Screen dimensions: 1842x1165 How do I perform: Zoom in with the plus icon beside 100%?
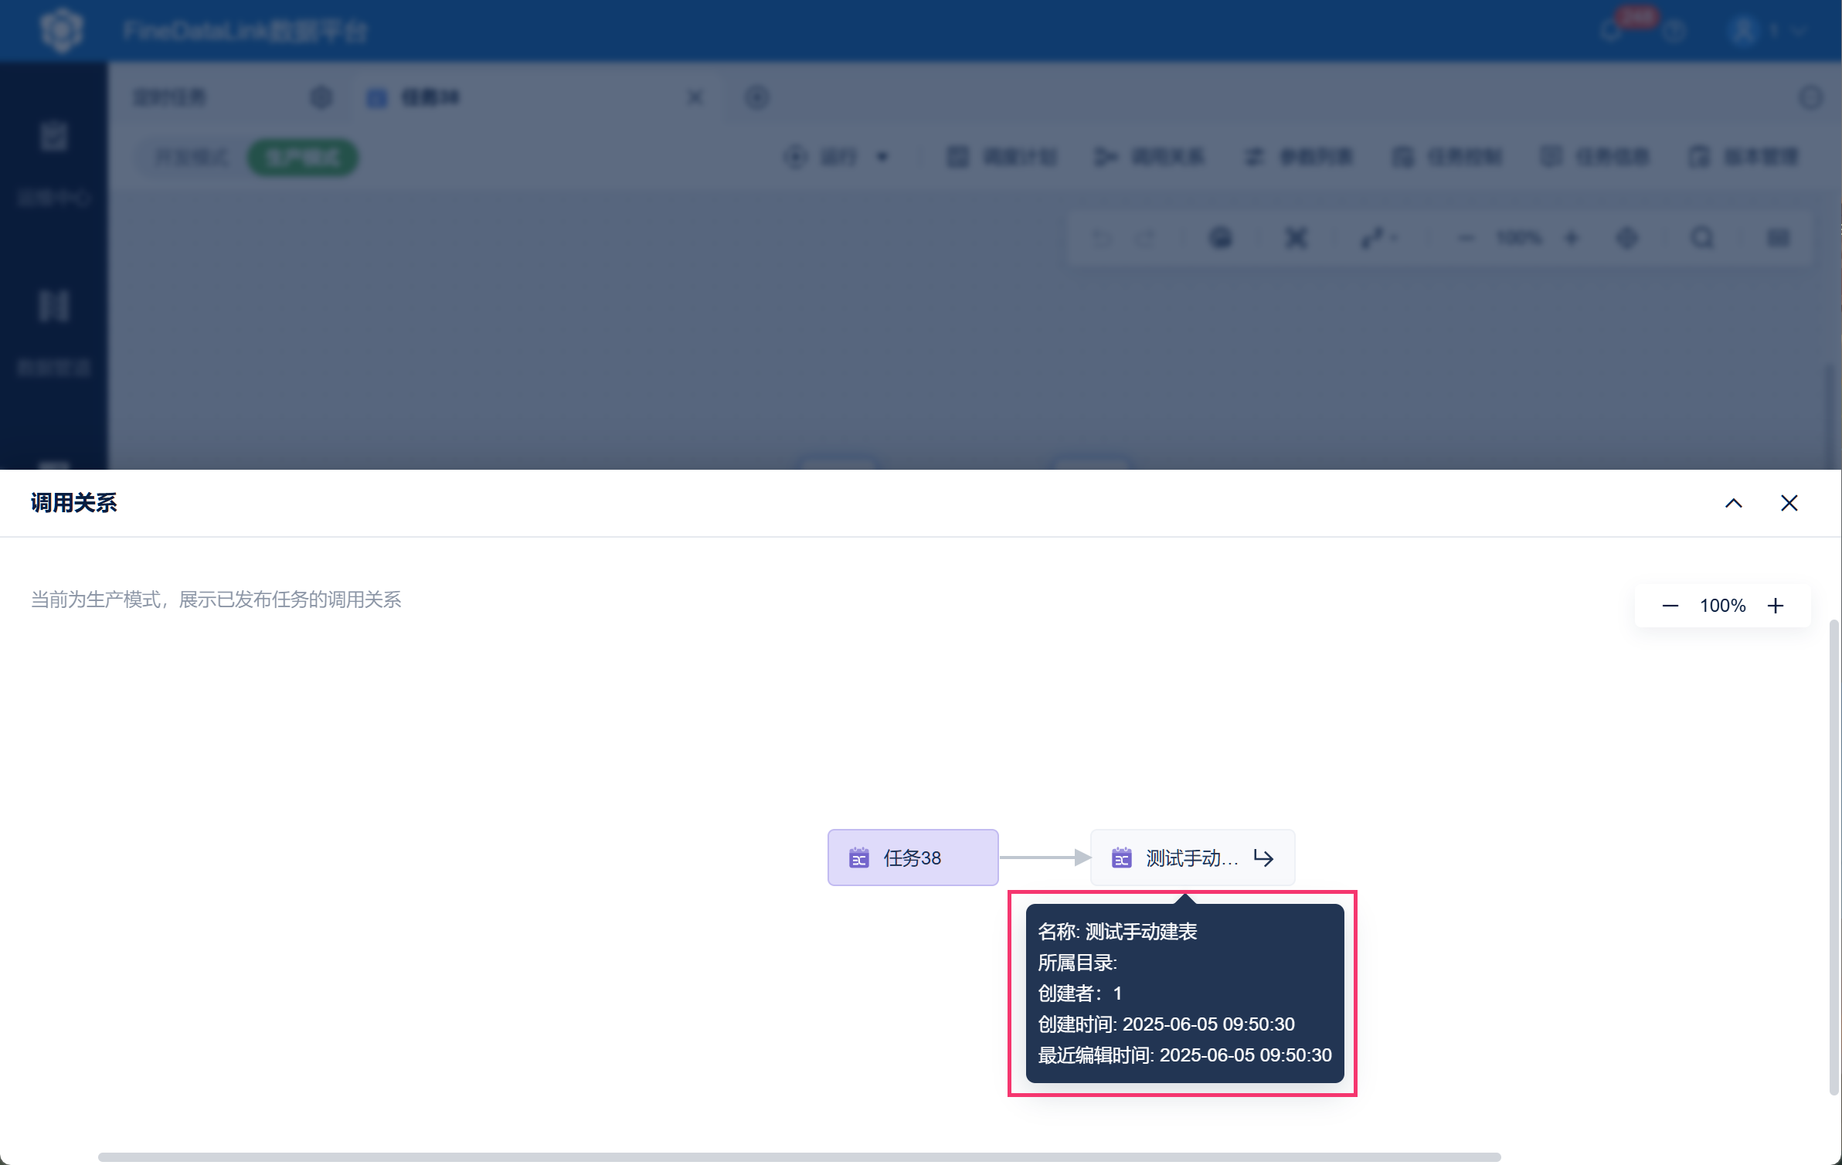click(1776, 606)
